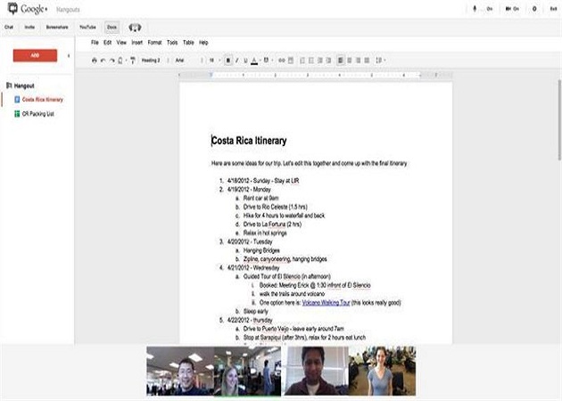Toggle bold formatting
The image size is (562, 401).
tap(228, 60)
